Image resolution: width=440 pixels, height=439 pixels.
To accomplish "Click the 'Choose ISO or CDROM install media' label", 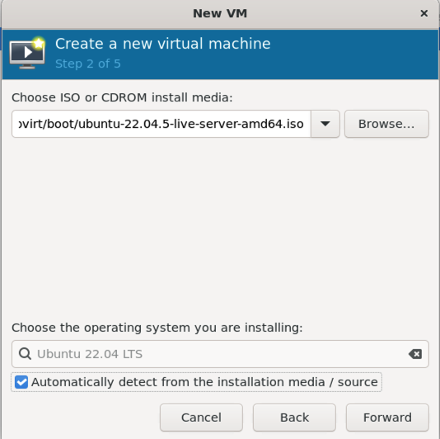I will coord(122,97).
